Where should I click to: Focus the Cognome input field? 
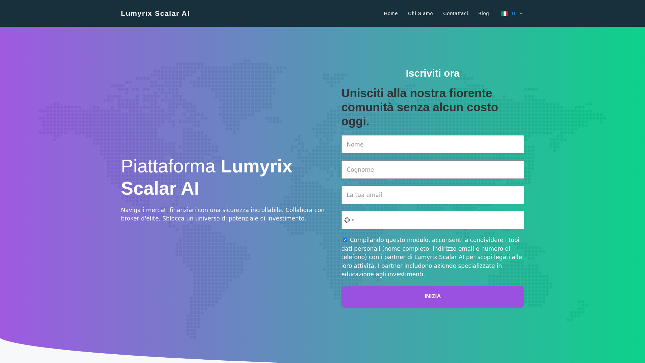(432, 170)
